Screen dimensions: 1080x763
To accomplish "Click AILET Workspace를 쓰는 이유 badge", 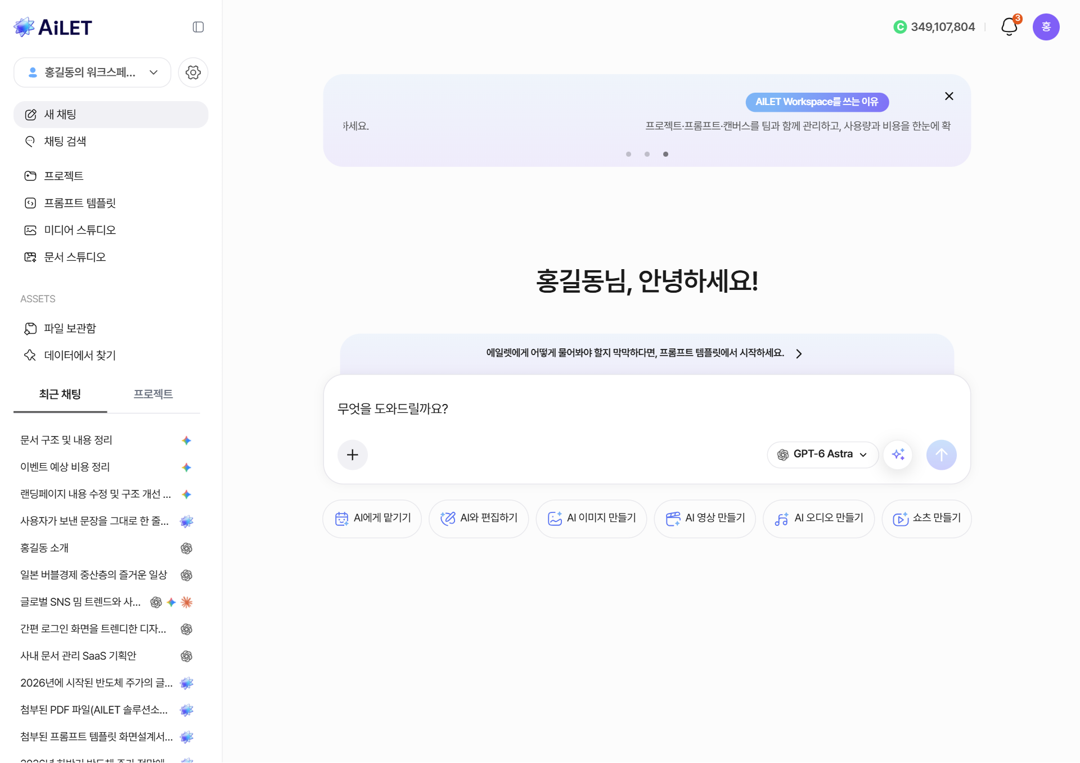I will (x=817, y=102).
